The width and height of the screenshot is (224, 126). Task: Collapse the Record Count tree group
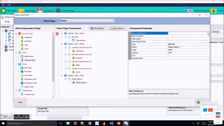16,34
